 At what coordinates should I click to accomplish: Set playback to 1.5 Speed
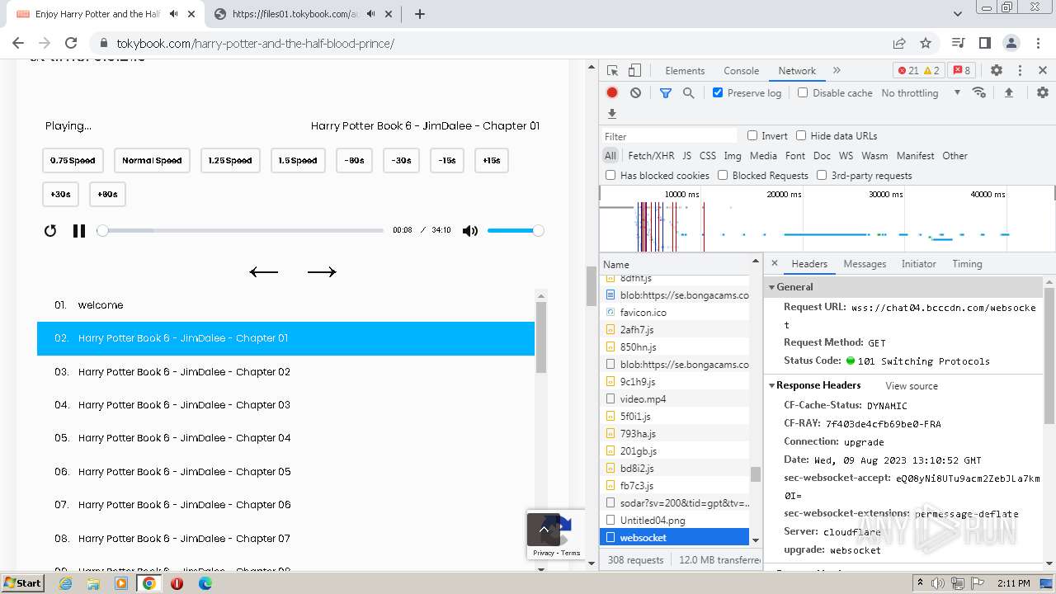tap(298, 161)
